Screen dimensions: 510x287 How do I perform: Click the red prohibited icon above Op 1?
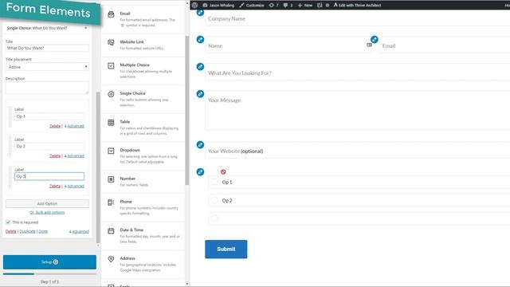click(x=223, y=172)
